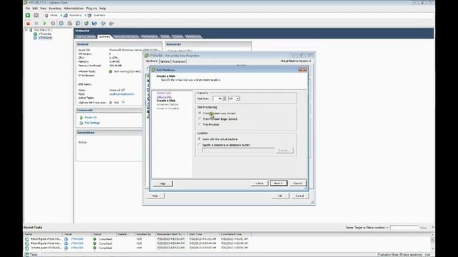Switch to the Console tab

point(177,36)
